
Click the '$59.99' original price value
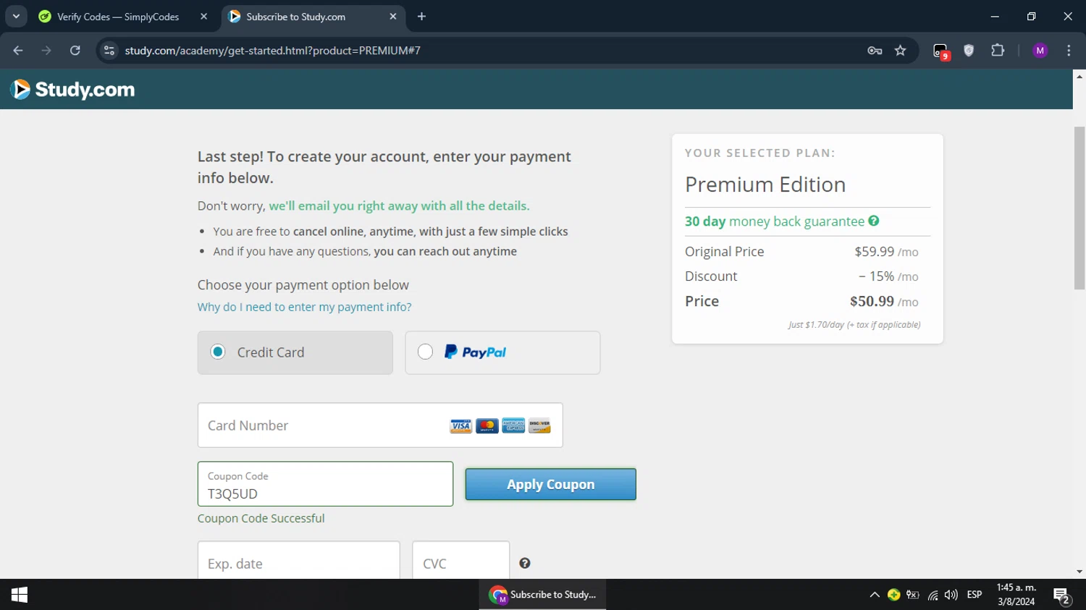pos(875,251)
